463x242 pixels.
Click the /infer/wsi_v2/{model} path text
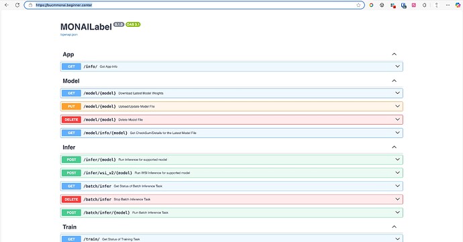coord(108,173)
